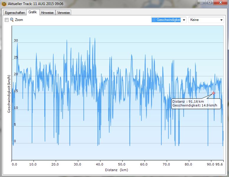Select the Grafik tab
Image resolution: width=229 pixels, height=177 pixels.
32,12
